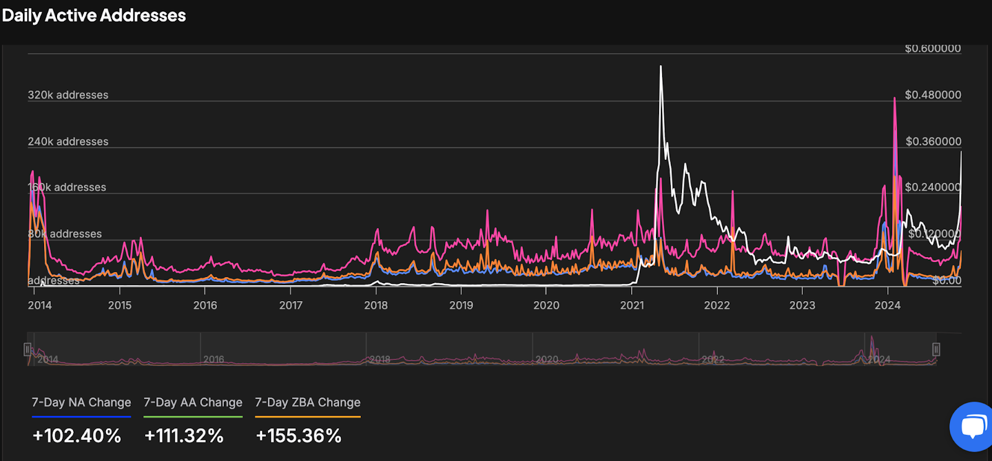Click the 240k addresses axis label
Image resolution: width=992 pixels, height=461 pixels.
[x=68, y=141]
